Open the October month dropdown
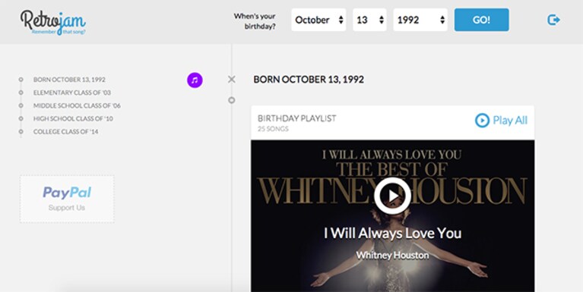This screenshot has height=292, width=583. point(318,20)
